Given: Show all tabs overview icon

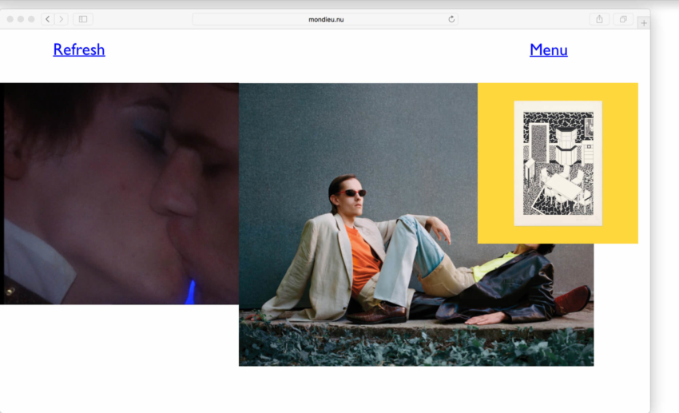Looking at the screenshot, I should [623, 19].
